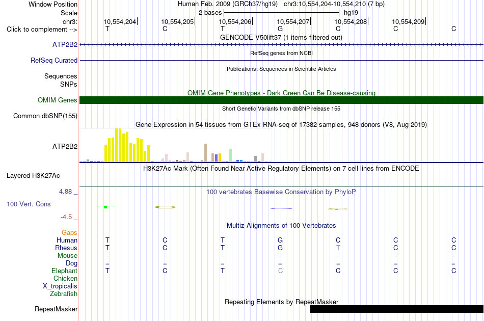
Task: Click coordinate label 10,554,205
Action: click(x=177, y=21)
